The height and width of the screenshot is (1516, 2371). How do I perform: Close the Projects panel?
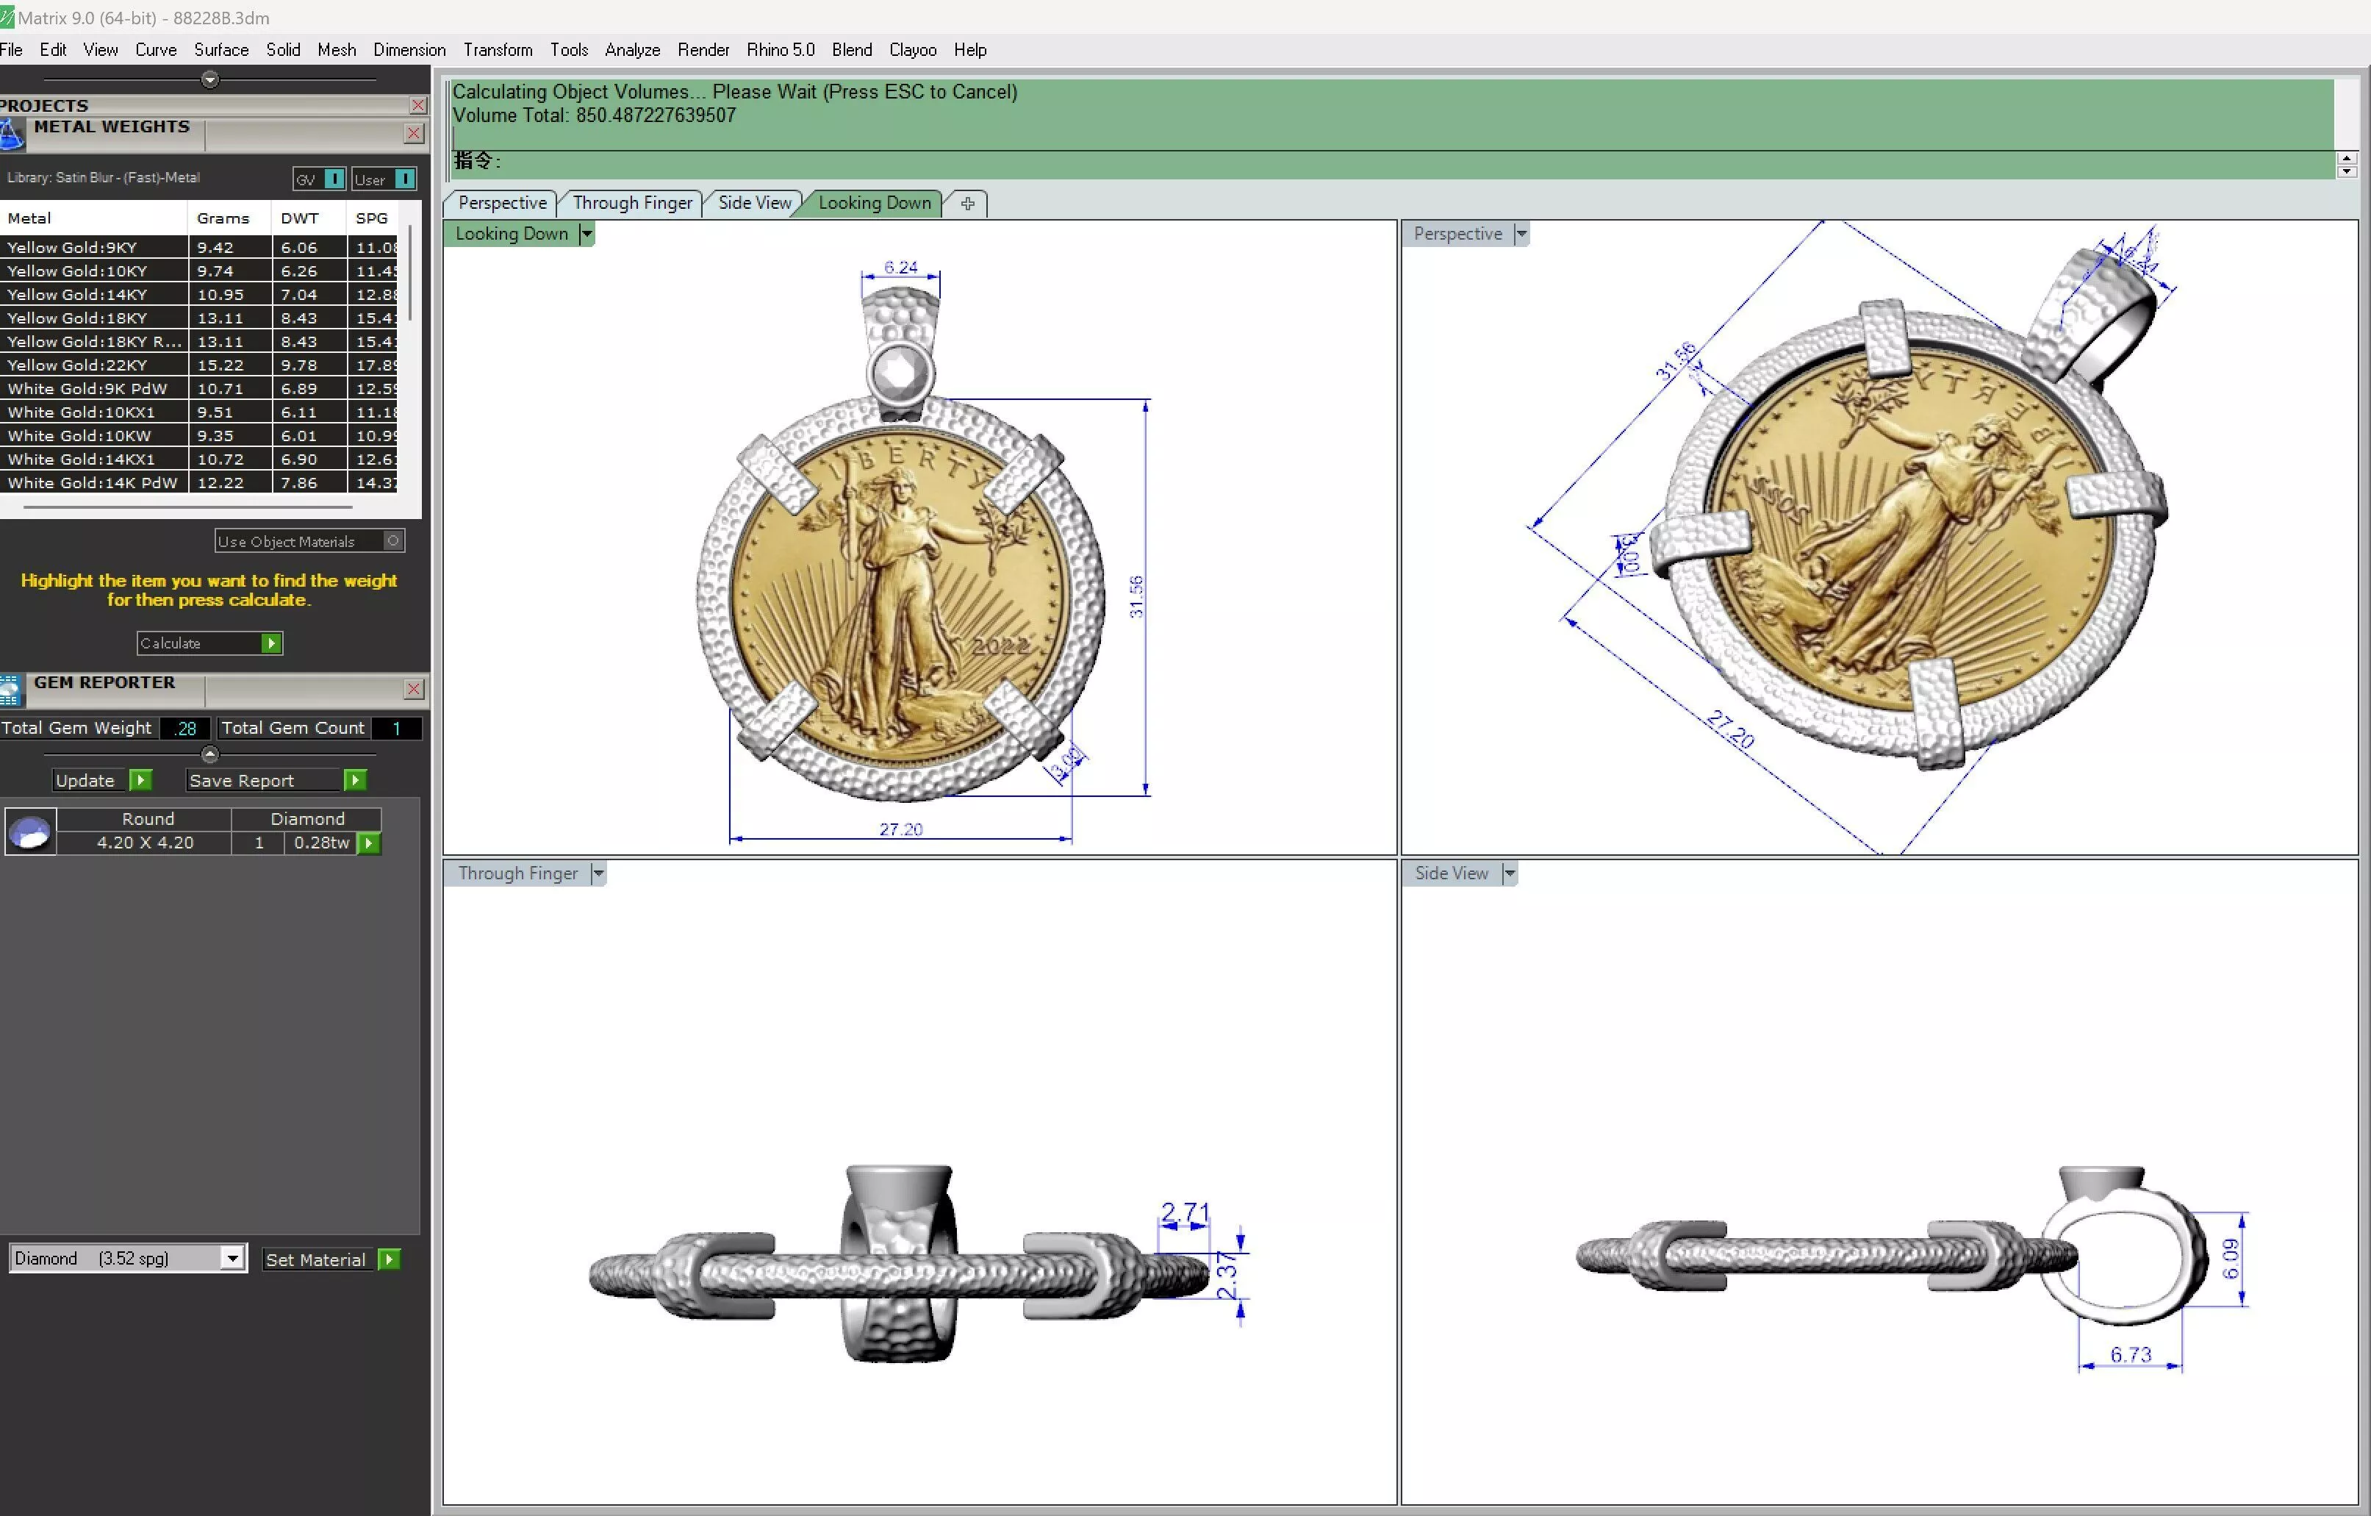[x=417, y=105]
